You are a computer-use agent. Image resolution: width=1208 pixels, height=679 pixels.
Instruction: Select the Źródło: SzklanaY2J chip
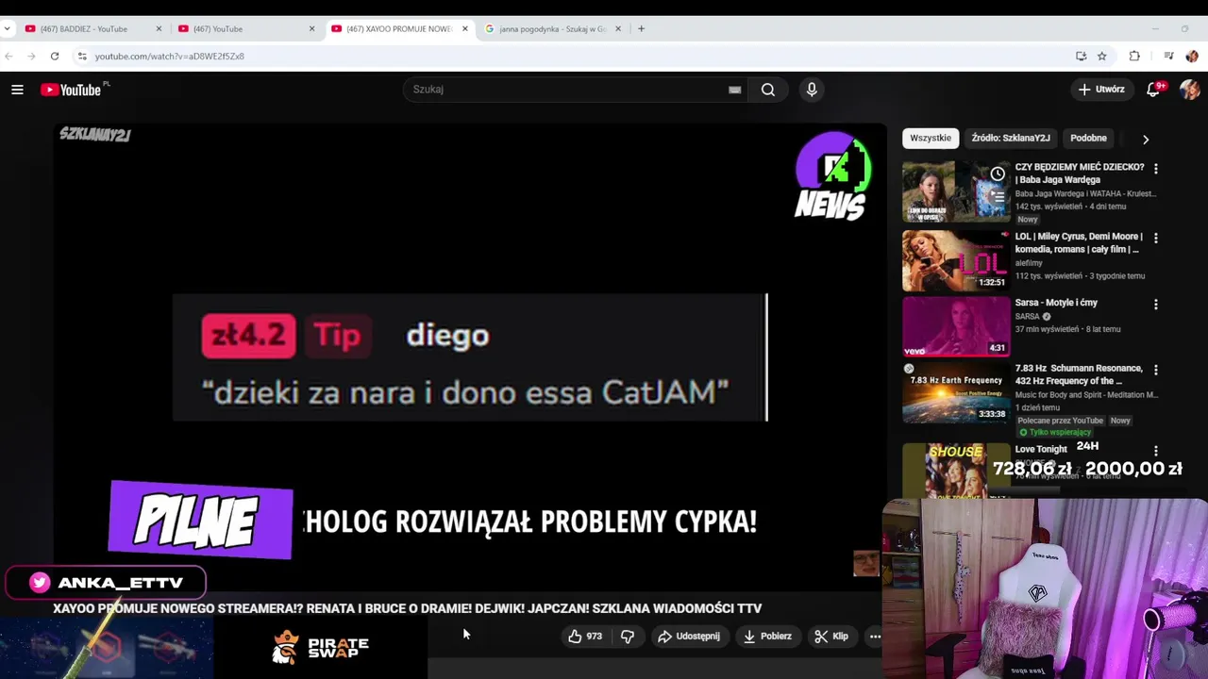1011,138
